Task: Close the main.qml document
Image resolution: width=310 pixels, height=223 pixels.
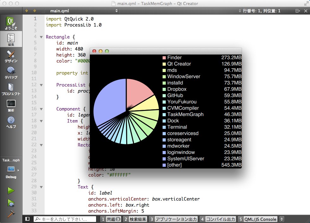Action: 306,11
